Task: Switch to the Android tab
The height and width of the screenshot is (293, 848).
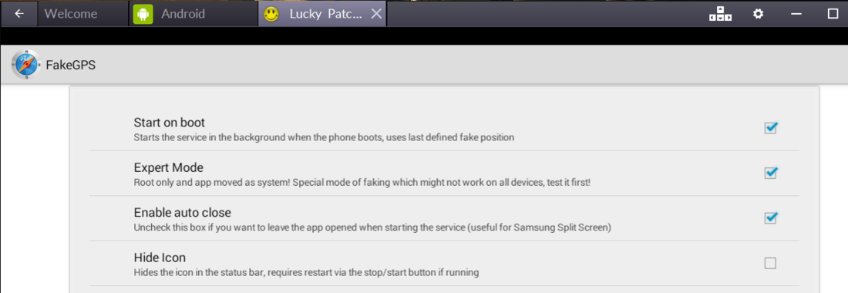Action: (194, 14)
